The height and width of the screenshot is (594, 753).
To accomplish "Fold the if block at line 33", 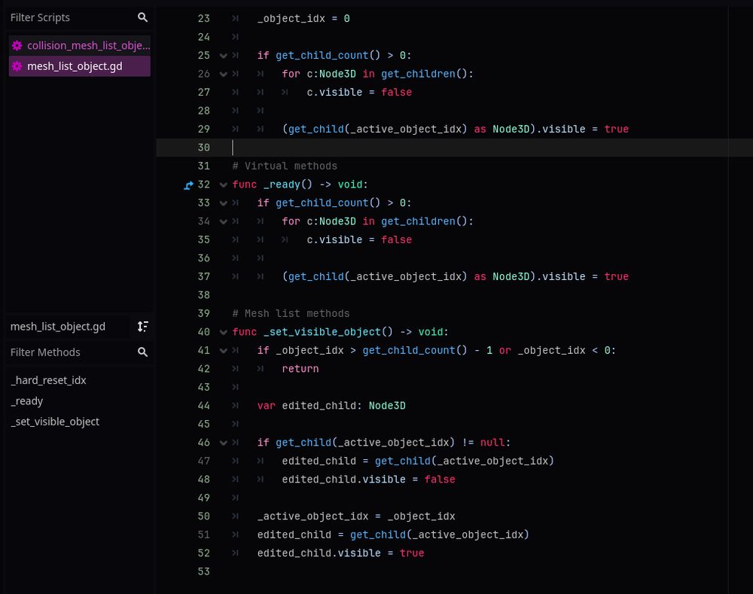I will (224, 203).
